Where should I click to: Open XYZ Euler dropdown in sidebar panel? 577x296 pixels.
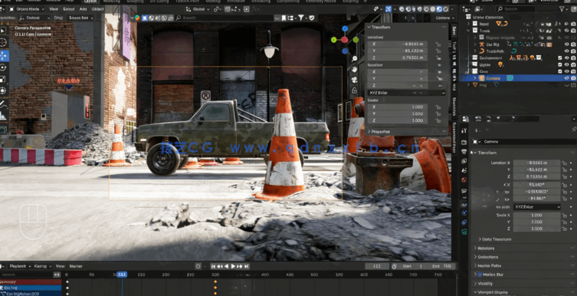pos(407,93)
